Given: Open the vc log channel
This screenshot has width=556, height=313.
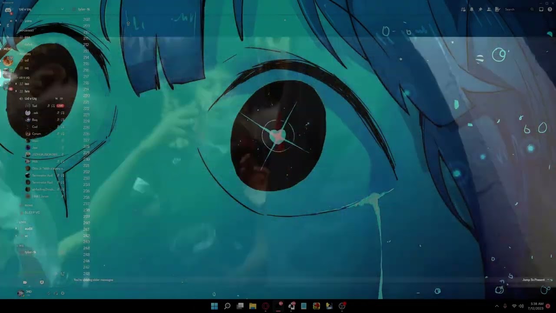Looking at the screenshot, I should (26, 236).
